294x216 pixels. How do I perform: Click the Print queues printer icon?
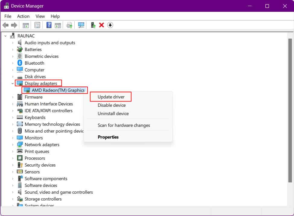pos(20,151)
